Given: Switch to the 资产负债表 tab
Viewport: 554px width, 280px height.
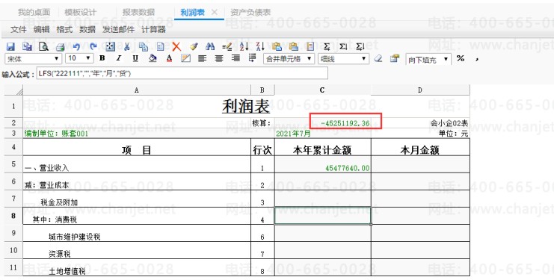Looking at the screenshot, I should (x=250, y=13).
